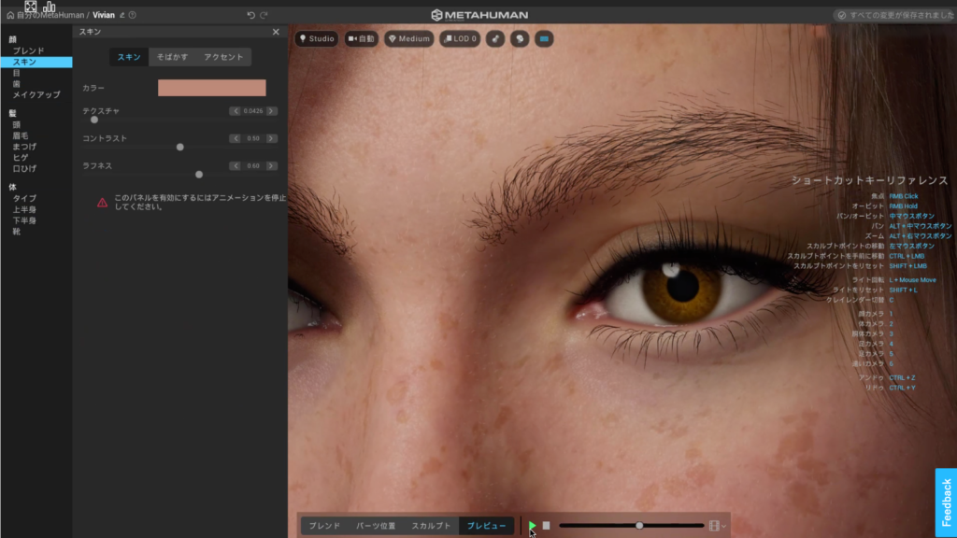Screen dimensions: 957x538
Task: Click the コントラスト slider handle
Action: 180,147
